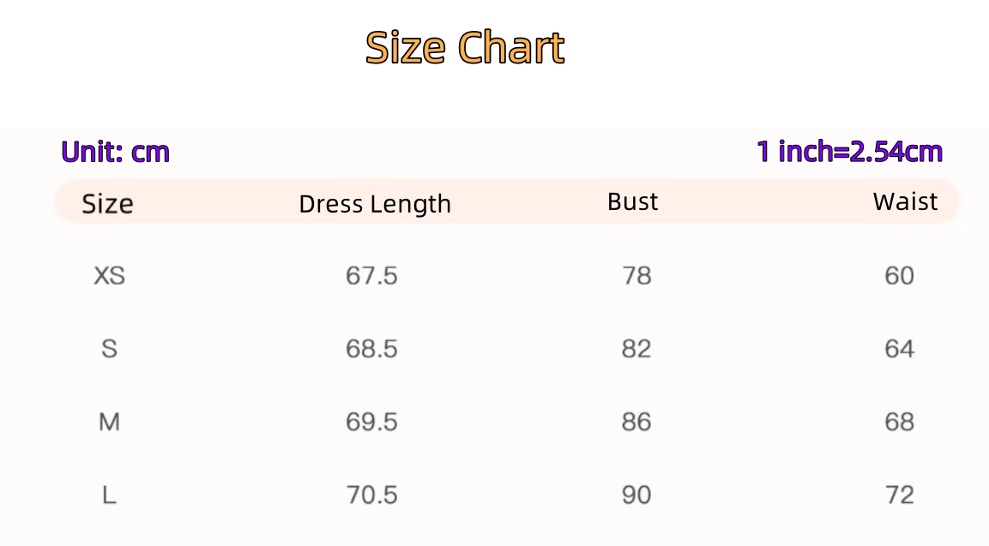Image resolution: width=989 pixels, height=546 pixels.
Task: Click waist value 72 for L
Action: (x=899, y=495)
